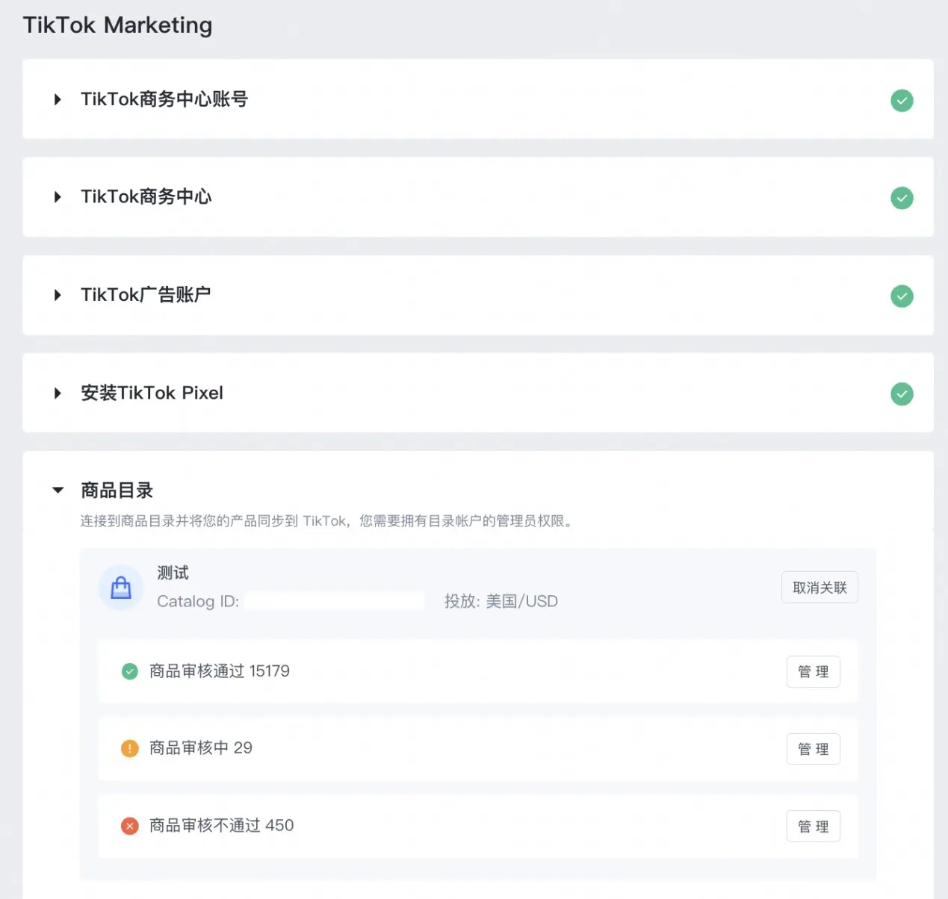Screen dimensions: 948x899
Task: Click green checkmark for TikTok商务中心账号
Action: pos(902,100)
